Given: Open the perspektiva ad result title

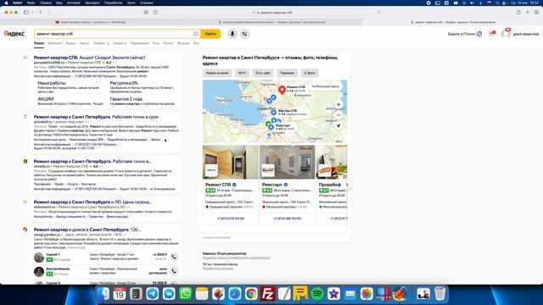Looking at the screenshot, I should (x=89, y=58).
